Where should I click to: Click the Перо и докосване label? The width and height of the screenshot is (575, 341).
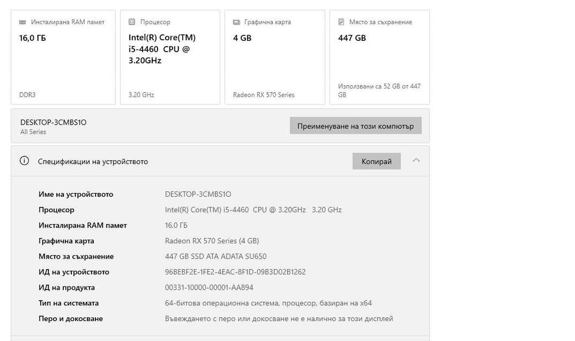70,319
